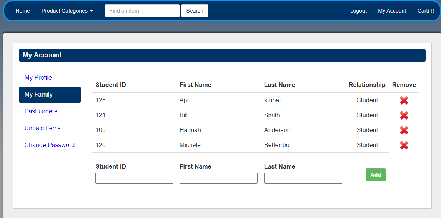Open the Unpaid Items section
Viewport: 441px width, 218px height.
coord(43,128)
